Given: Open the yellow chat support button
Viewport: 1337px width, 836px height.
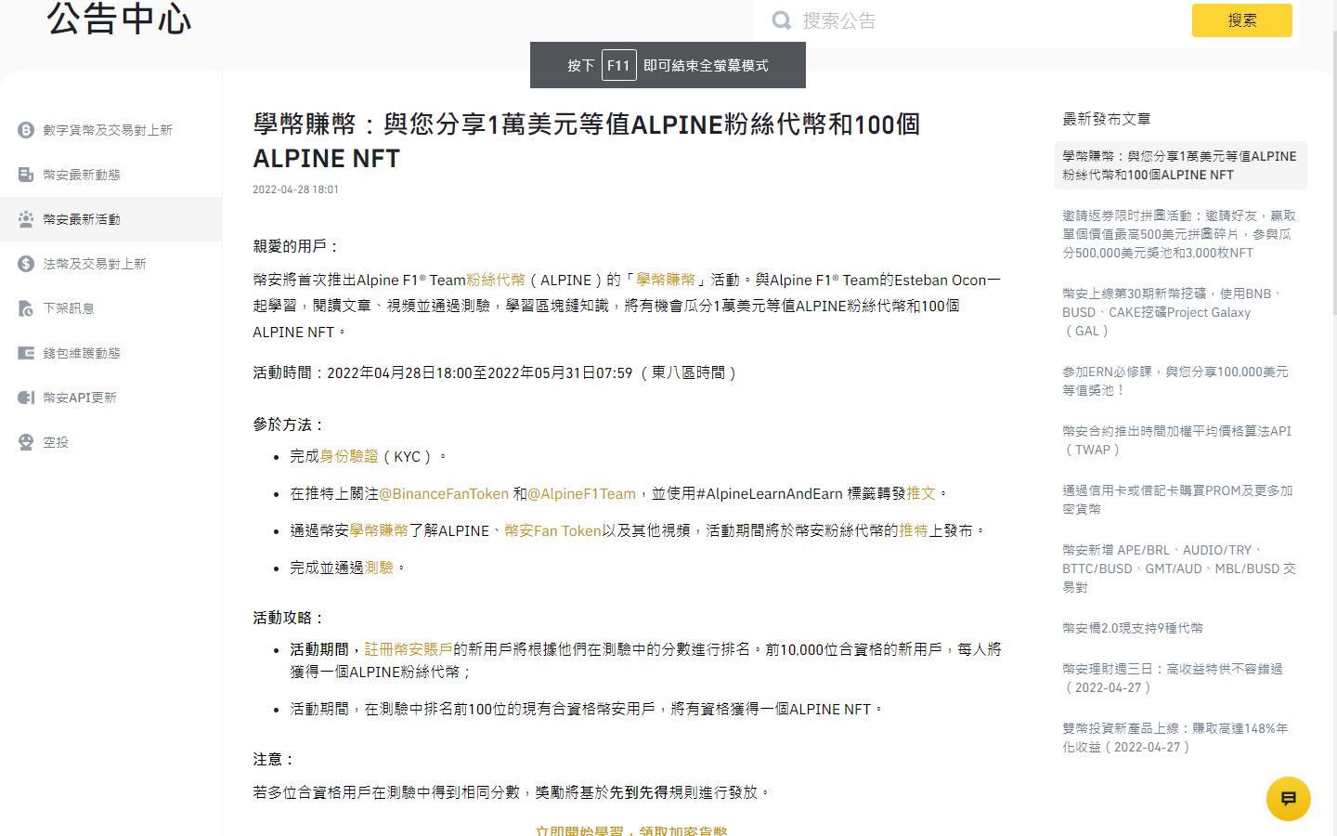Looking at the screenshot, I should pos(1289,799).
